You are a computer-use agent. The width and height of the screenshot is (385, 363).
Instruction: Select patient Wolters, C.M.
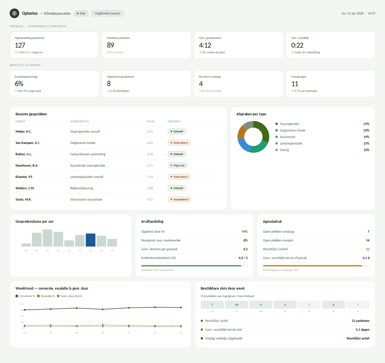coord(25,188)
